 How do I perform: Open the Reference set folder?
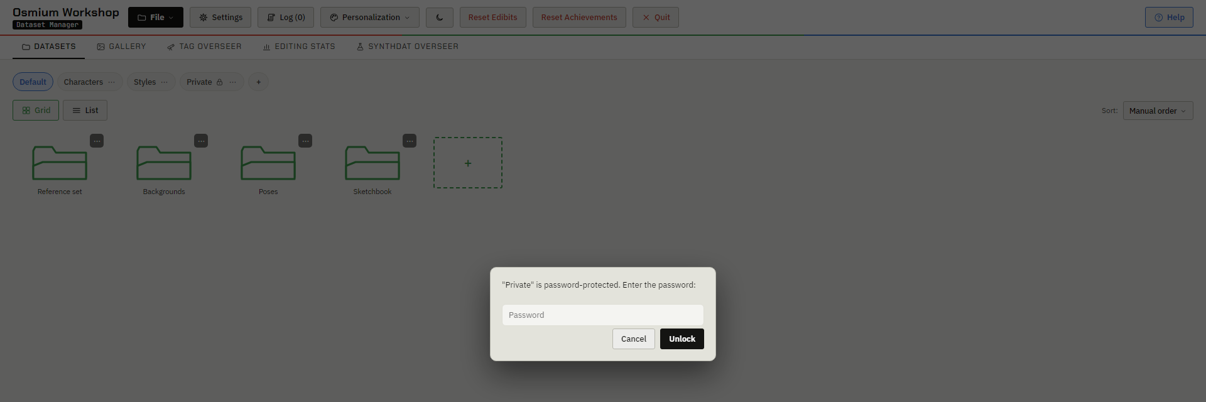(60, 163)
